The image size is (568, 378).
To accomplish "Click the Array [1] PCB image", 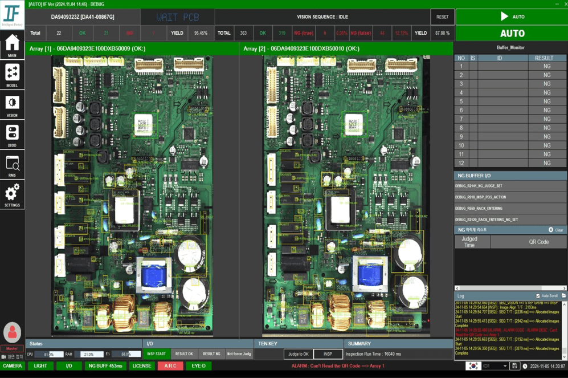I will click(132, 196).
